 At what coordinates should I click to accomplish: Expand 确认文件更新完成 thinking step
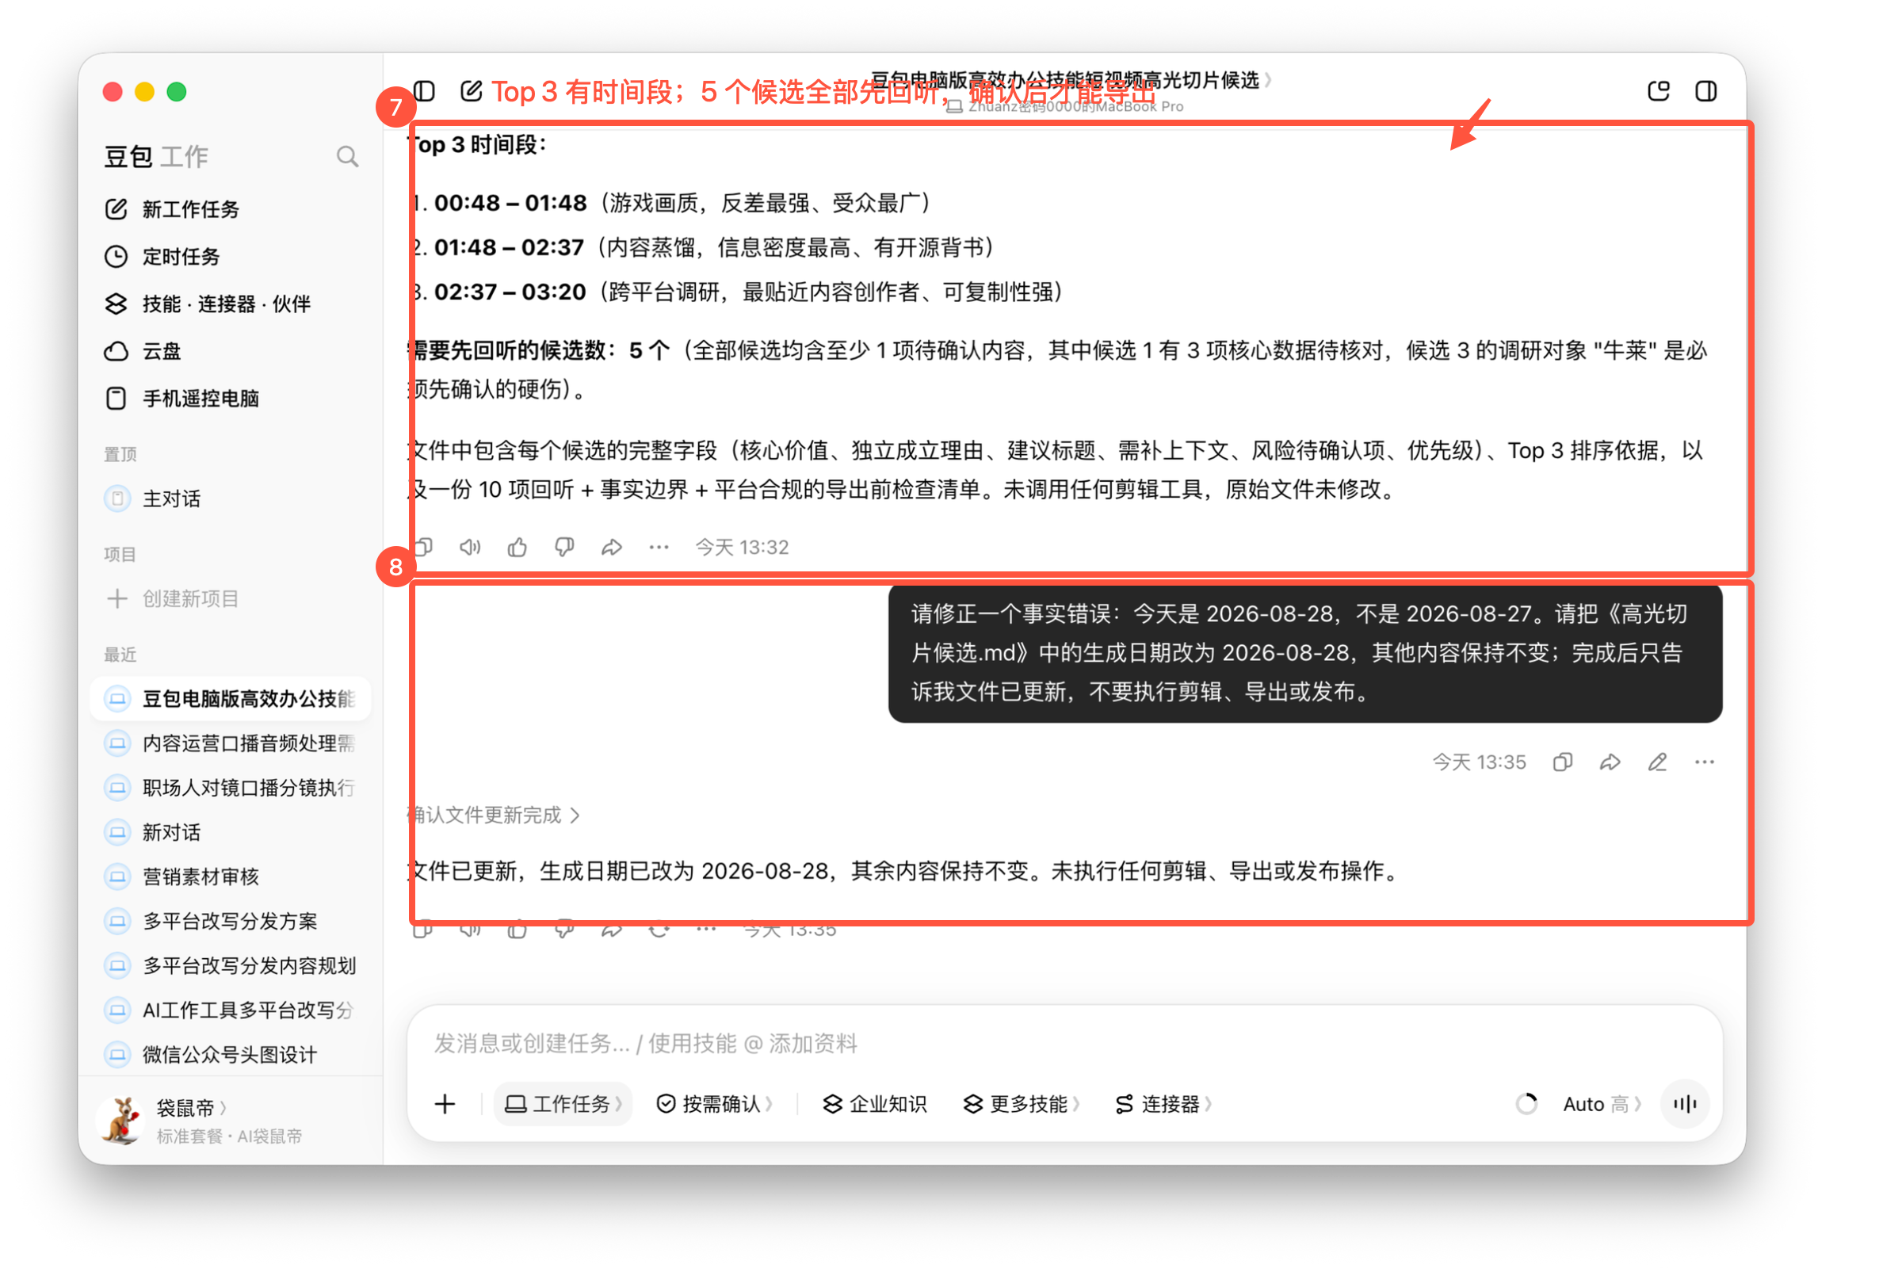pos(494,815)
